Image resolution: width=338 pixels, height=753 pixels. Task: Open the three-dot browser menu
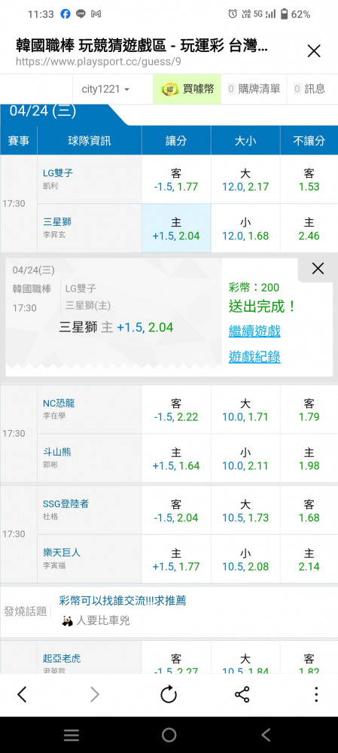pos(316,694)
